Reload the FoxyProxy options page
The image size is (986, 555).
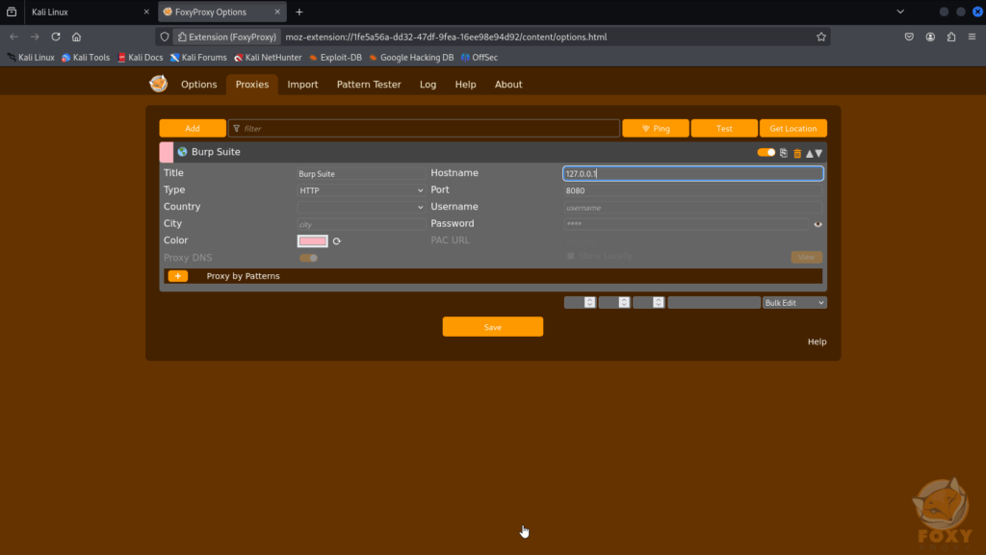tap(55, 38)
